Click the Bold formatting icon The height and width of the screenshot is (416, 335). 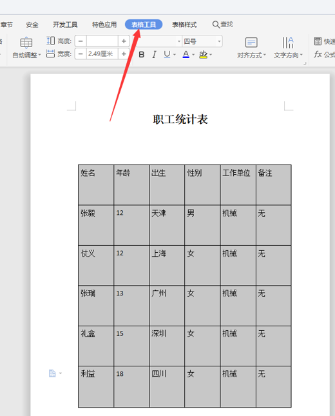(142, 54)
